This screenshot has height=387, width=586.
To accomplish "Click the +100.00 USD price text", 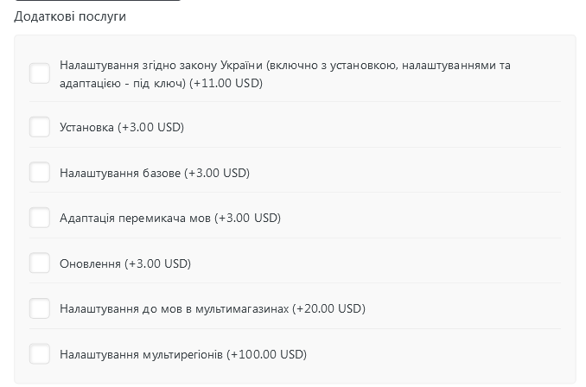I will (x=267, y=354).
